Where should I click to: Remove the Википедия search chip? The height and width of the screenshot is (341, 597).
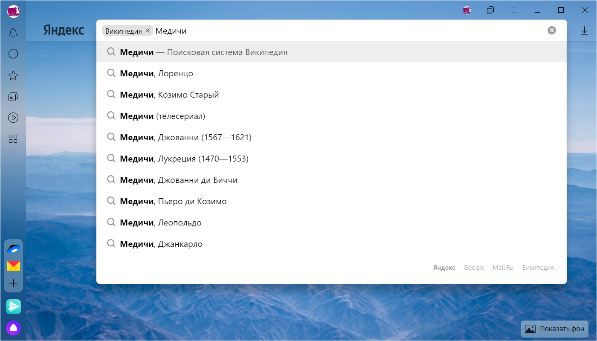pyautogui.click(x=148, y=31)
